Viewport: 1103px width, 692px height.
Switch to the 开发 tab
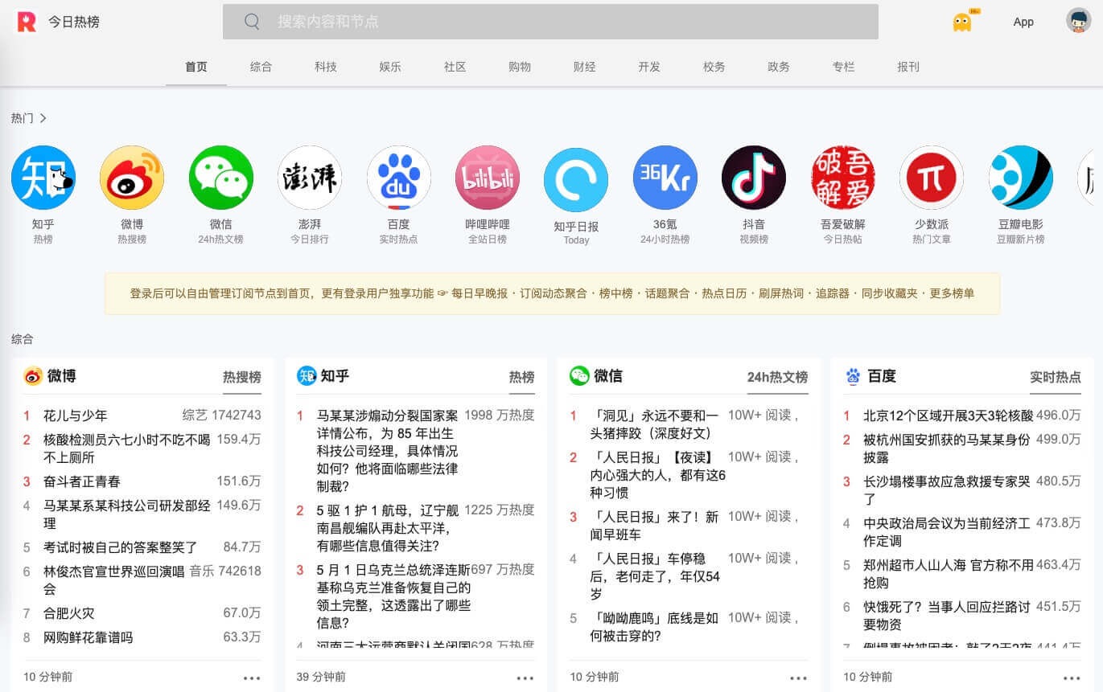(x=649, y=67)
